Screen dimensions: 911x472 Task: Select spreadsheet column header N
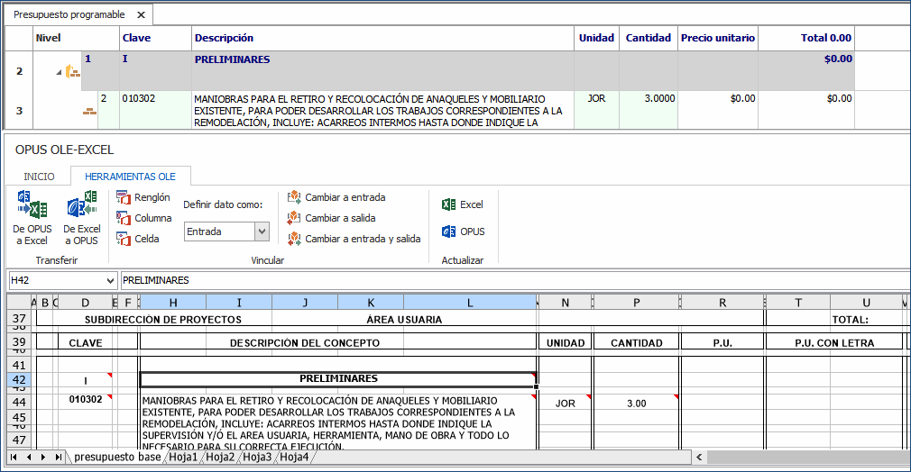click(566, 303)
